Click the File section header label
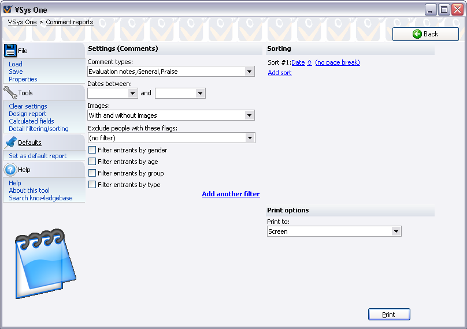Screen dimensions: 467x329 point(23,51)
